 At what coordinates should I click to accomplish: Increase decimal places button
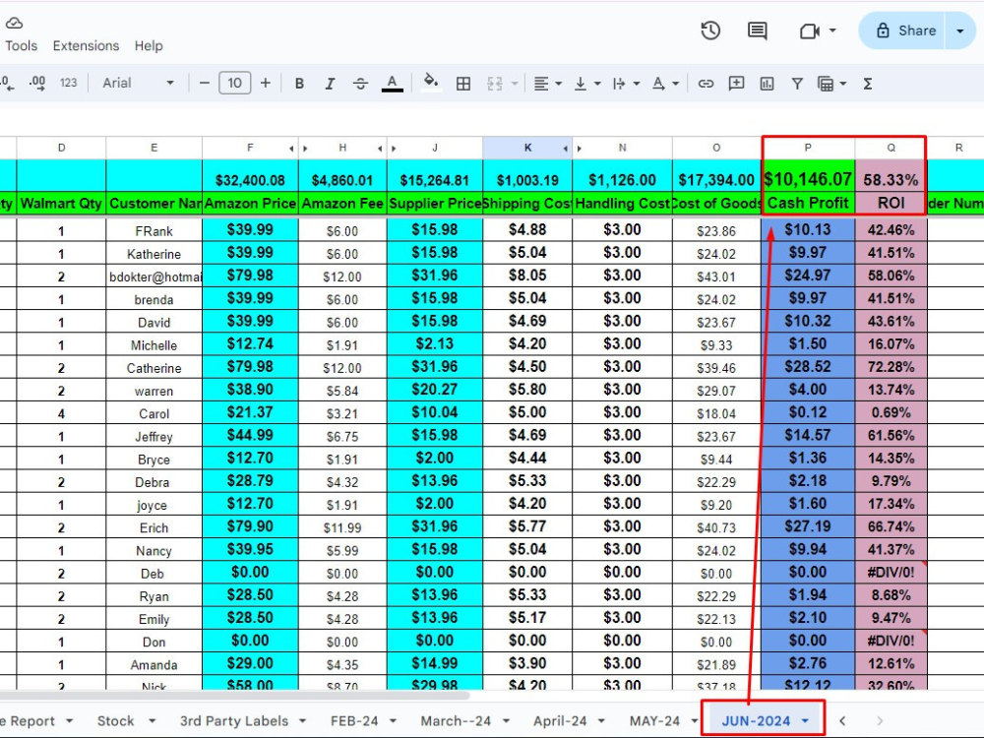point(37,83)
